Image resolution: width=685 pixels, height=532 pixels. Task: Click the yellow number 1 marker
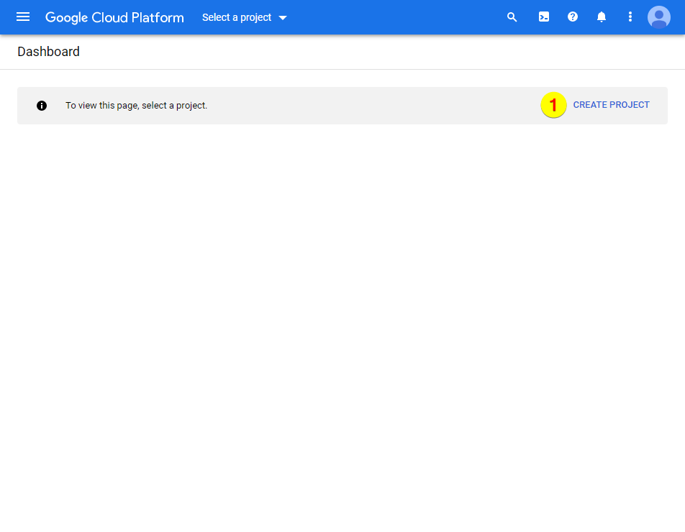coord(553,106)
